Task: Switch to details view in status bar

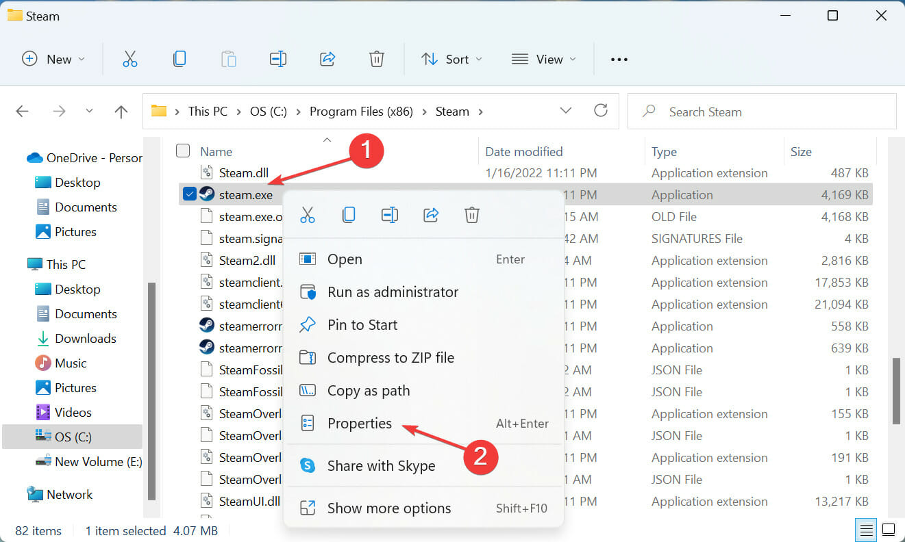Action: pyautogui.click(x=867, y=530)
